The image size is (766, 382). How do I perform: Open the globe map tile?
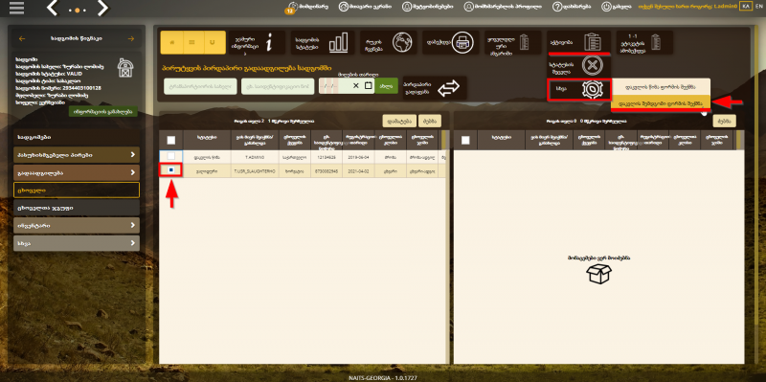(x=389, y=43)
